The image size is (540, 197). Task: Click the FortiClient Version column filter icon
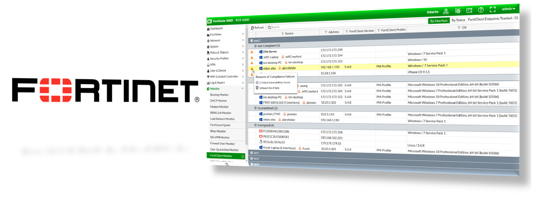pos(347,32)
